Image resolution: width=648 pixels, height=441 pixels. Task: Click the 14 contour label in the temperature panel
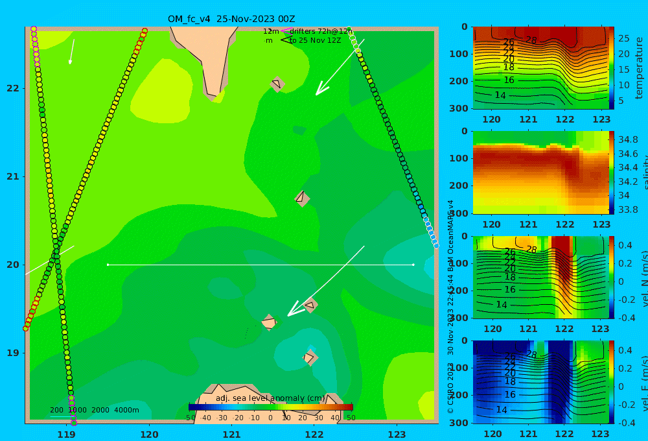(500, 95)
